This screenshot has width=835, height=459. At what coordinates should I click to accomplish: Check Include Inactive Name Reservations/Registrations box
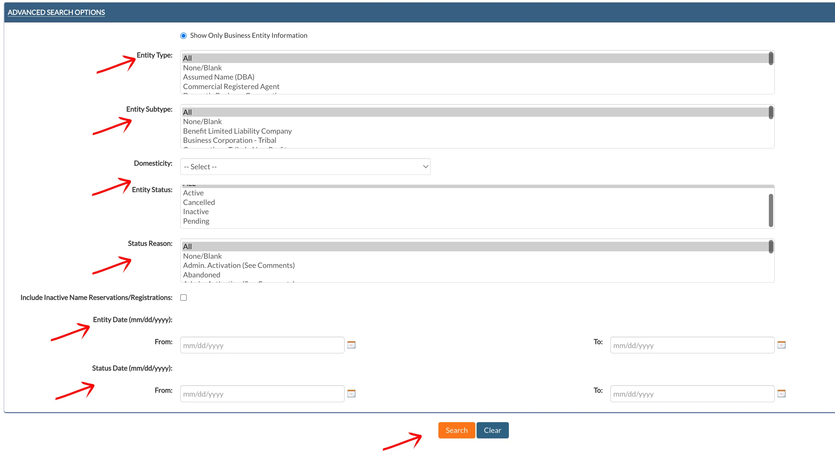pos(183,297)
